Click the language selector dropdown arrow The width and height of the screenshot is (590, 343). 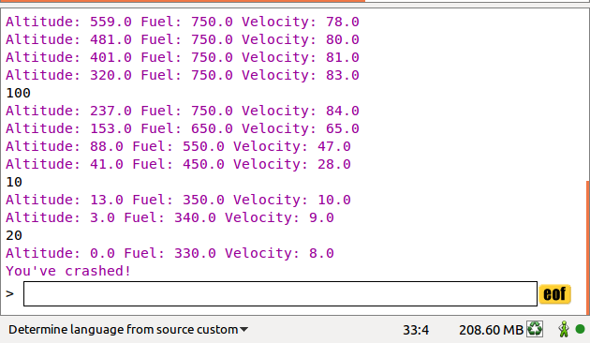tap(243, 330)
